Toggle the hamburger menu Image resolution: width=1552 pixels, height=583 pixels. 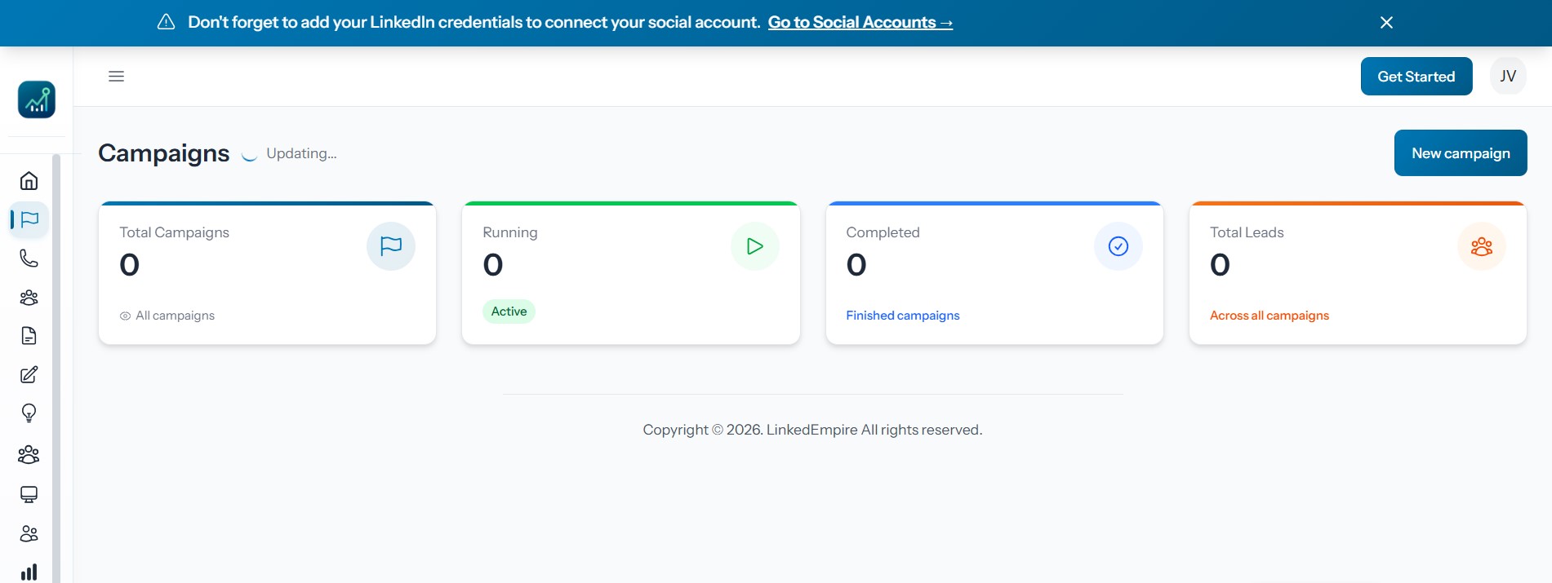point(116,77)
